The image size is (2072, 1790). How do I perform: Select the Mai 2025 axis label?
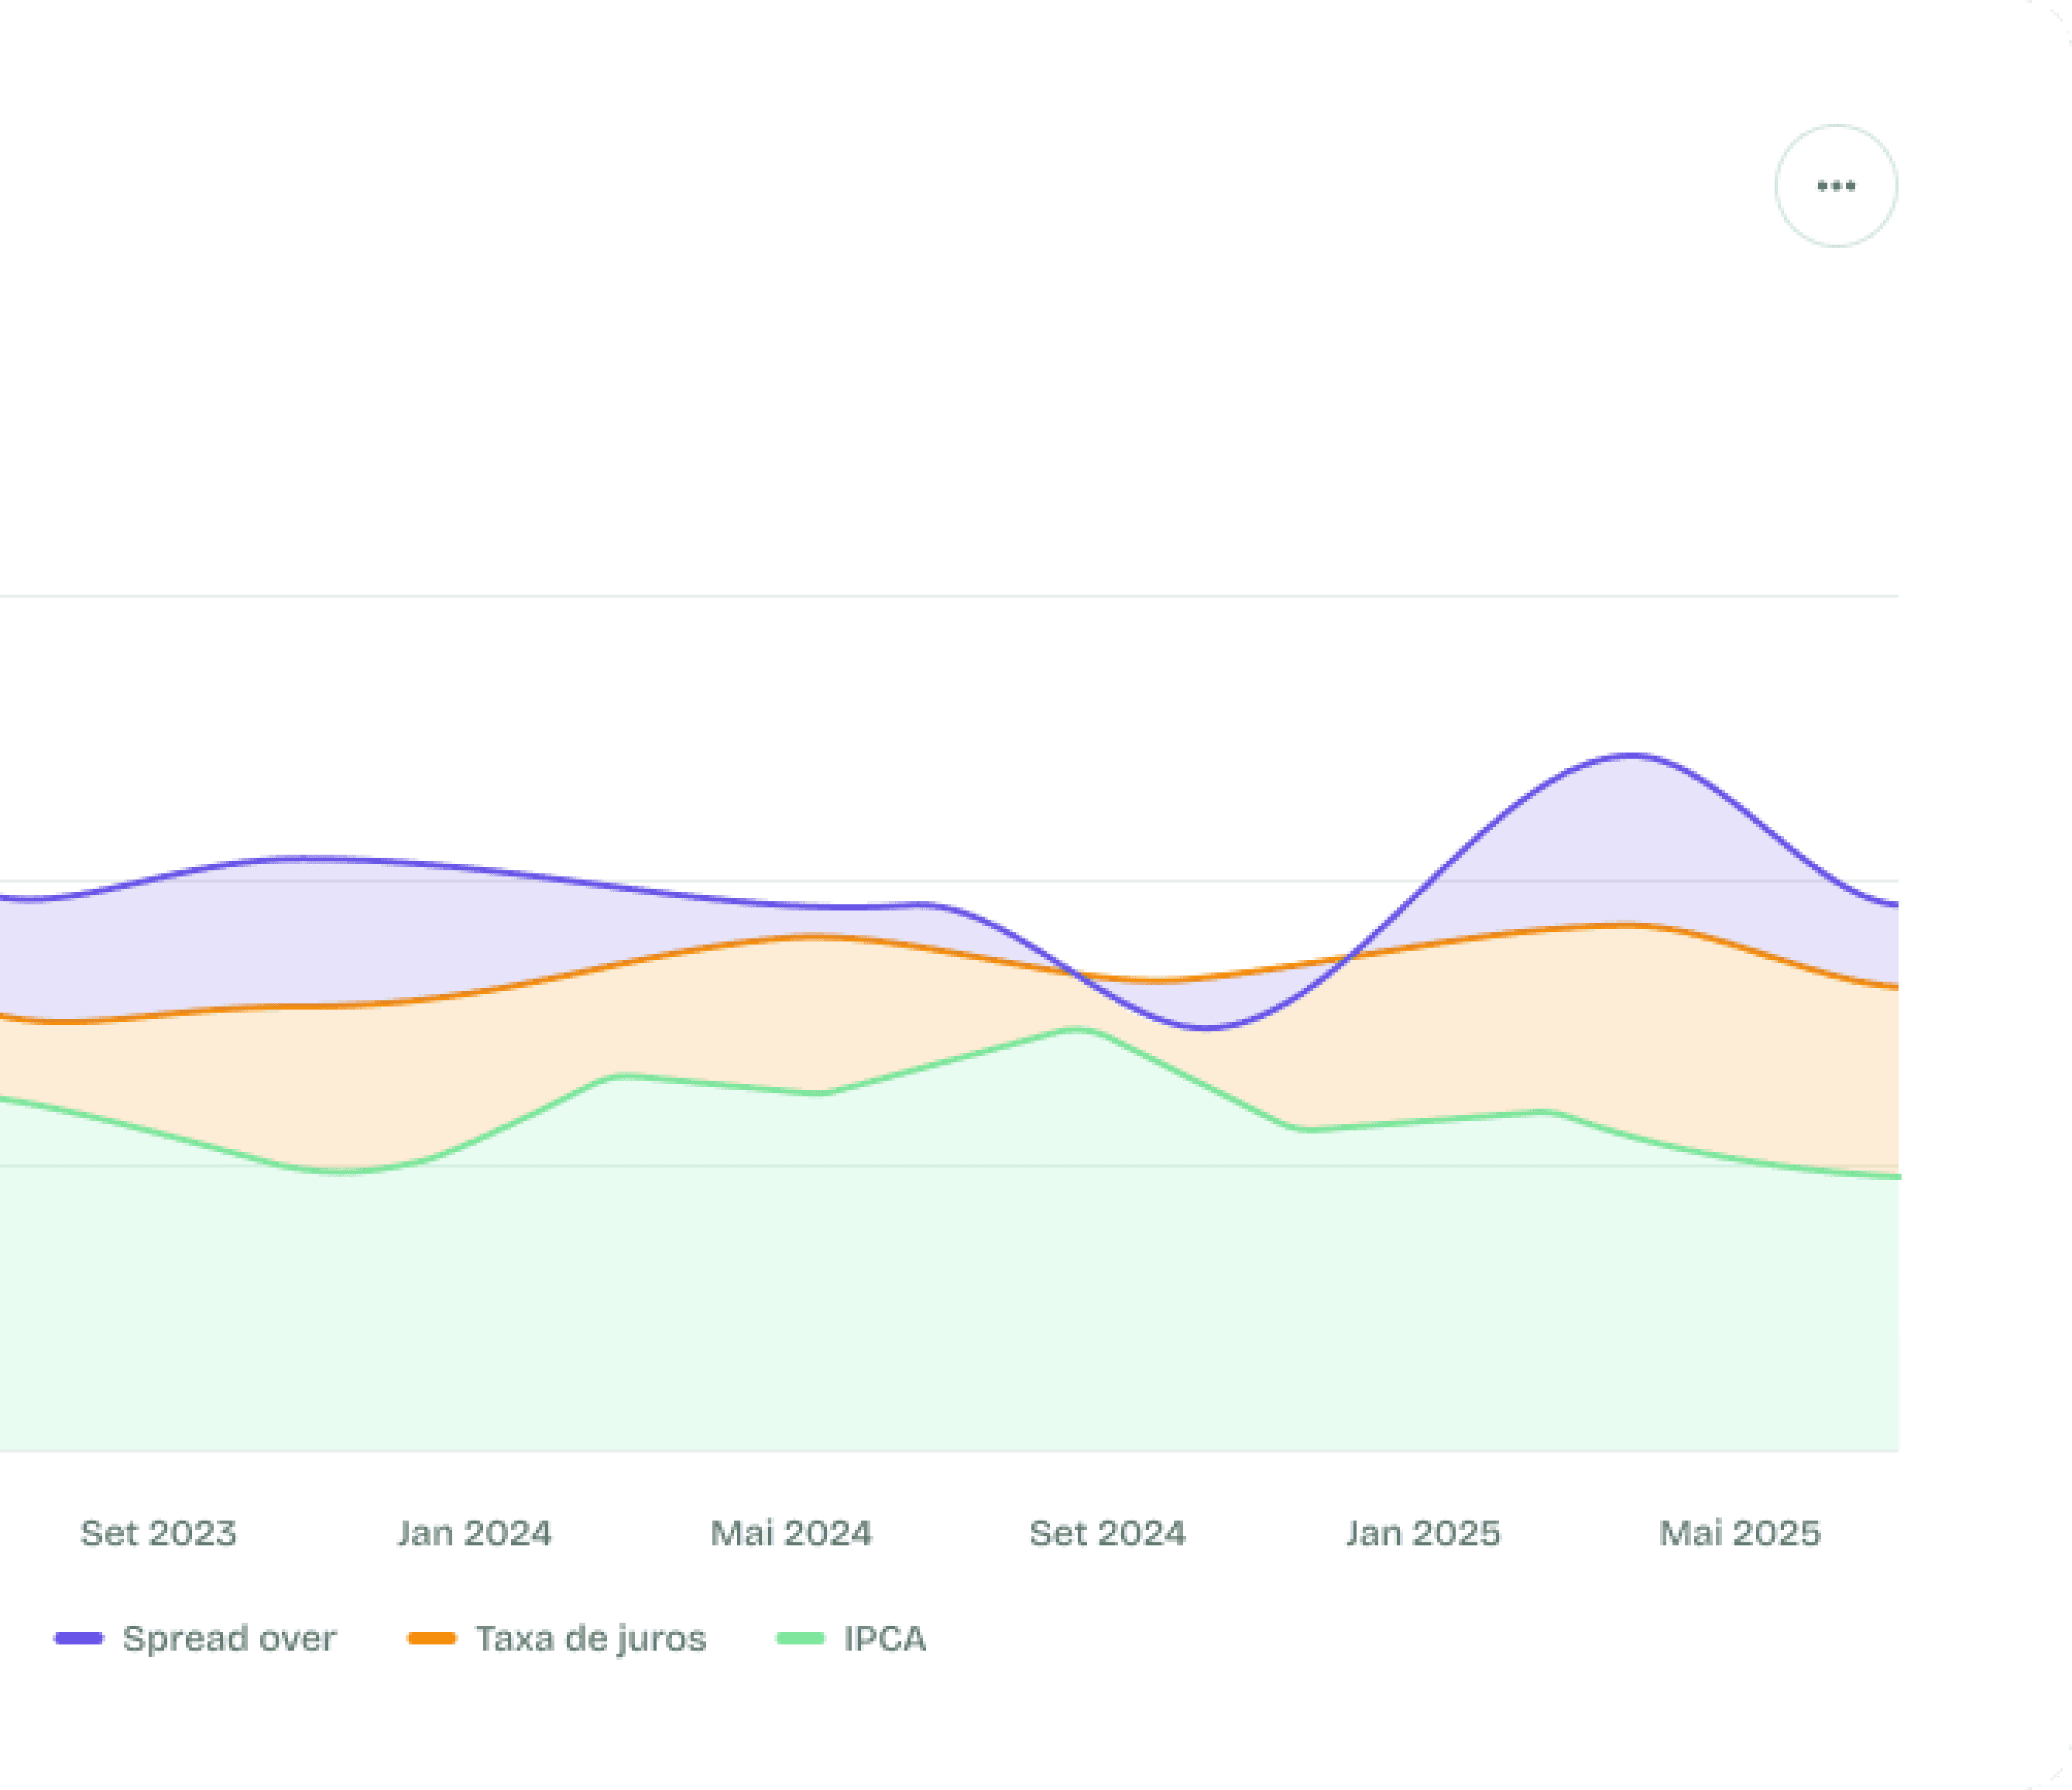click(1739, 1534)
